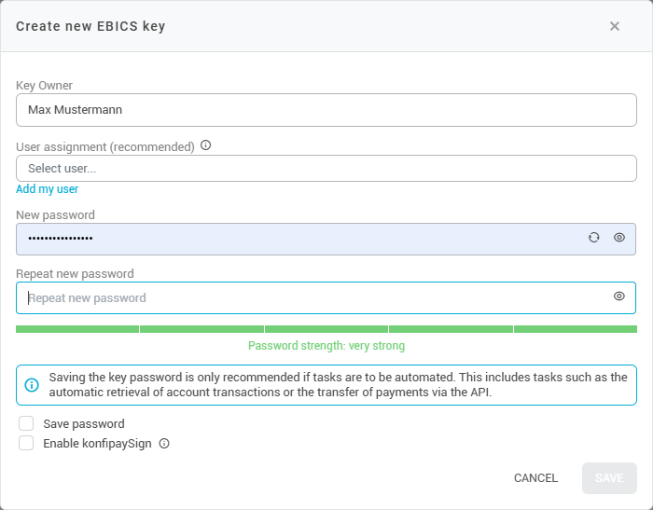The width and height of the screenshot is (653, 510).
Task: Click the info icon in the notice box
Action: [32, 385]
